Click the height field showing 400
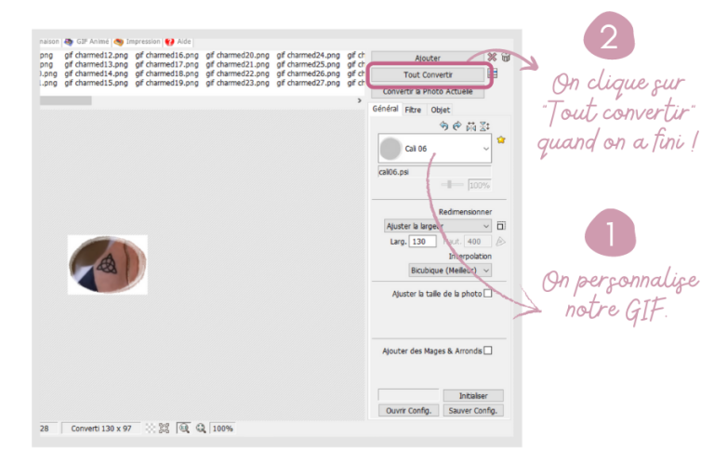The width and height of the screenshot is (714, 476). (x=478, y=242)
